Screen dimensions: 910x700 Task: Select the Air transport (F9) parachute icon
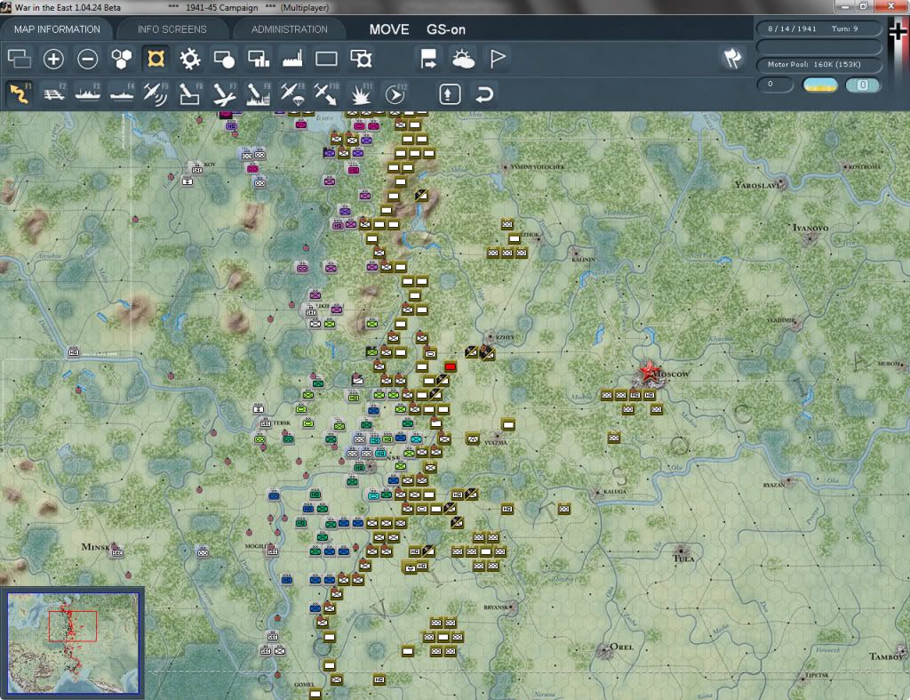[291, 93]
